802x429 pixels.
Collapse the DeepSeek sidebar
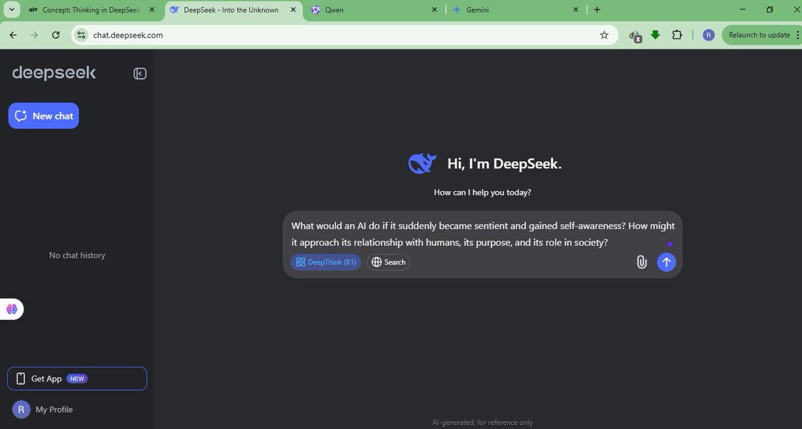(140, 74)
